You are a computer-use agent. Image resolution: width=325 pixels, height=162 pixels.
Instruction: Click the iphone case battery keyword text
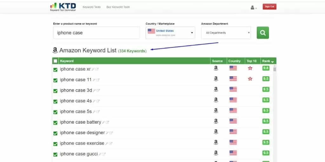(80, 122)
